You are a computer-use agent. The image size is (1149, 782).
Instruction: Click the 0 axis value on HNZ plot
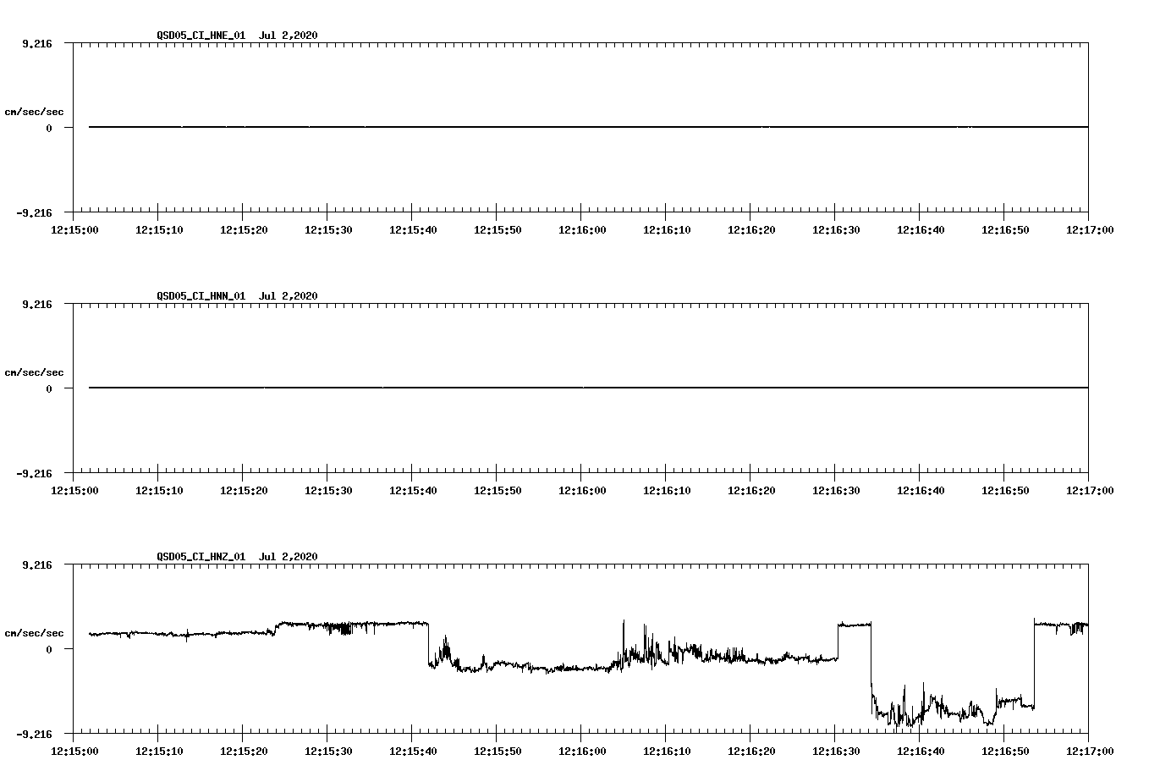(49, 649)
